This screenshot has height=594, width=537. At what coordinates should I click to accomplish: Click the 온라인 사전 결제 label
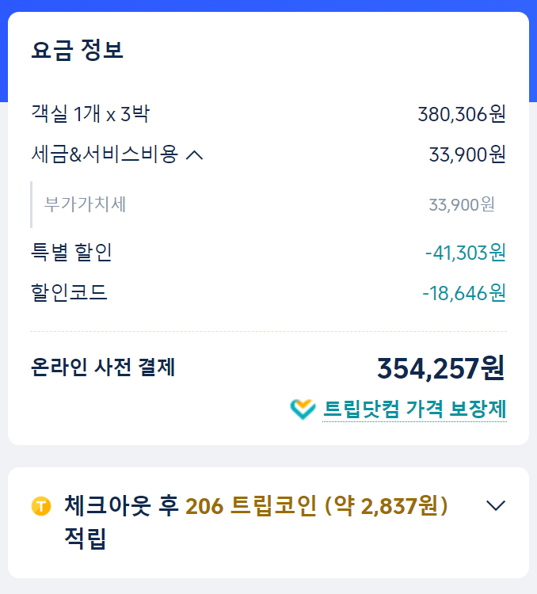(103, 367)
